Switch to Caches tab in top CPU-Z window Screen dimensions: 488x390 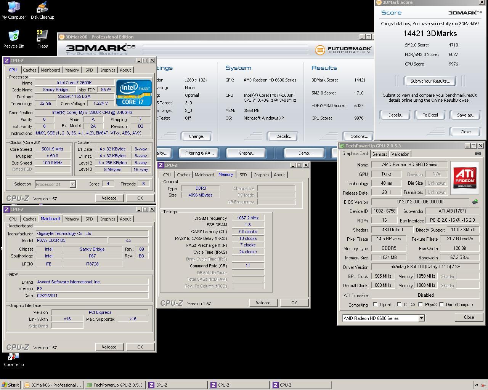point(30,70)
